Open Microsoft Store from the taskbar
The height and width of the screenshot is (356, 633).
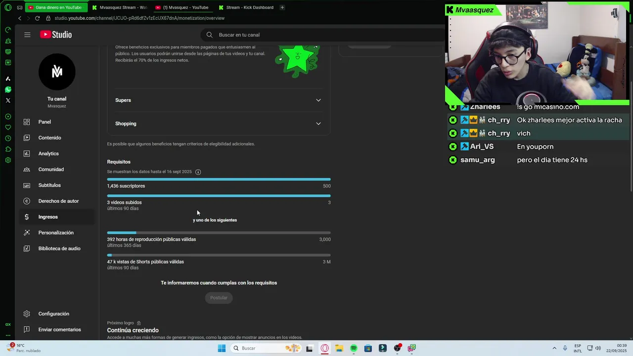pyautogui.click(x=368, y=348)
